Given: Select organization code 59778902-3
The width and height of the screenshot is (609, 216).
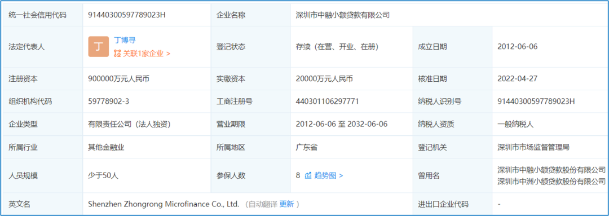Looking at the screenshot, I should point(108,102).
